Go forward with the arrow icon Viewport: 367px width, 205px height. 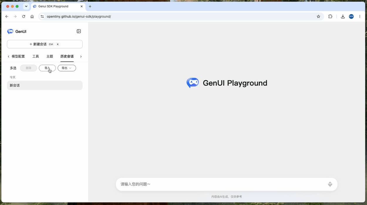(15, 16)
